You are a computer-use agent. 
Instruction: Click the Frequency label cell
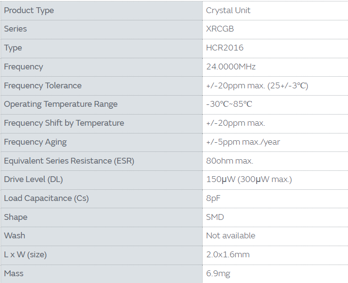tap(23, 67)
